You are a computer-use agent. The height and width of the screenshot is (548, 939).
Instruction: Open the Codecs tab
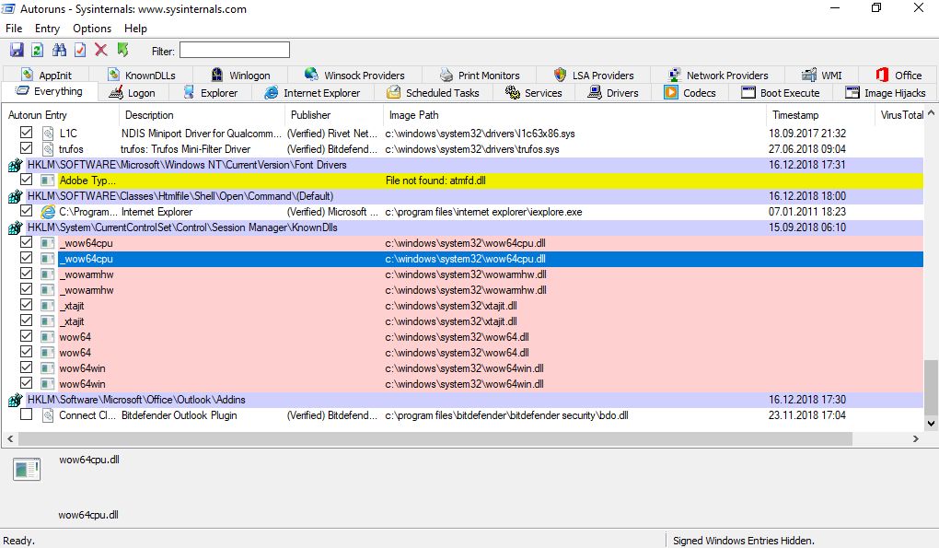(x=690, y=93)
